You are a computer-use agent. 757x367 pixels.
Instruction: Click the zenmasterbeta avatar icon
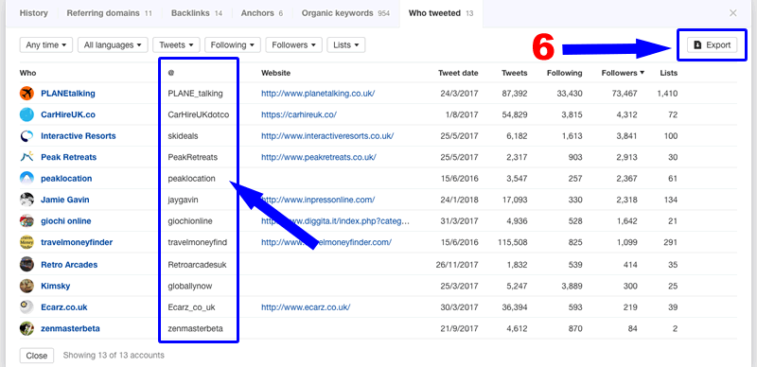click(x=26, y=328)
